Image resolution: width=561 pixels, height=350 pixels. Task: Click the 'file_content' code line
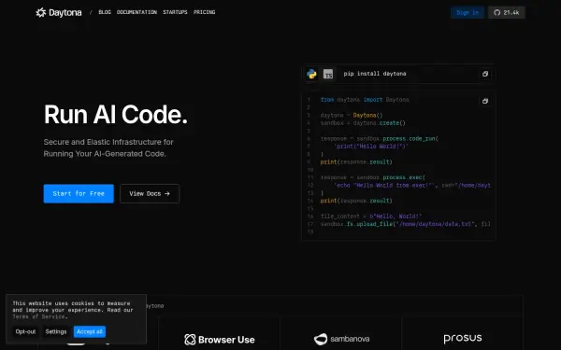pyautogui.click(x=371, y=217)
